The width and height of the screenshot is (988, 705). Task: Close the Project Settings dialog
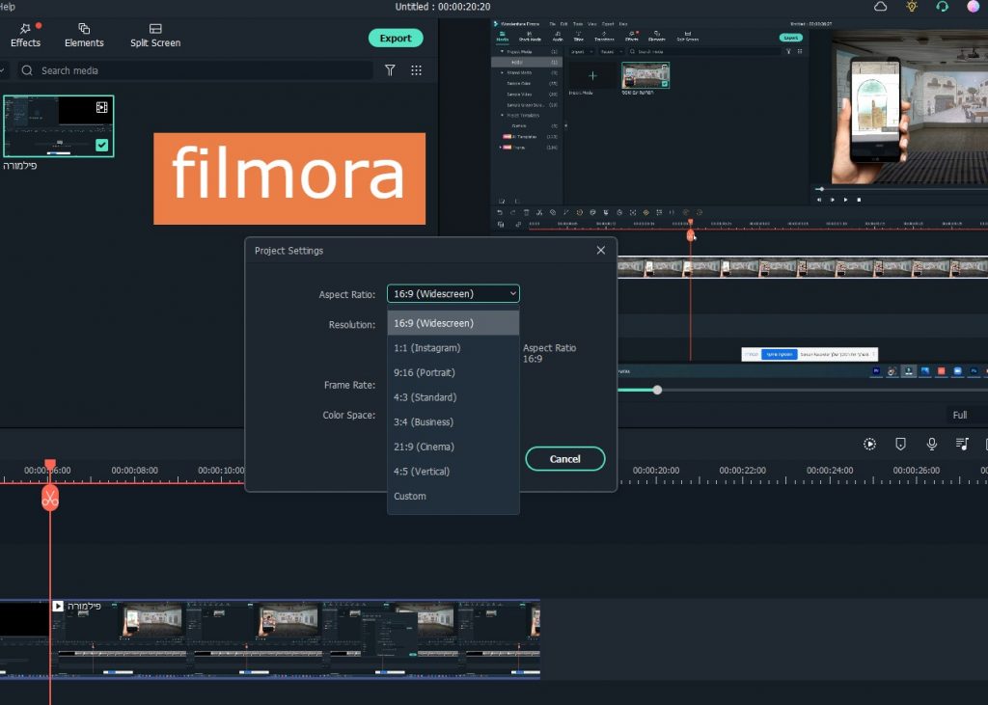(600, 250)
